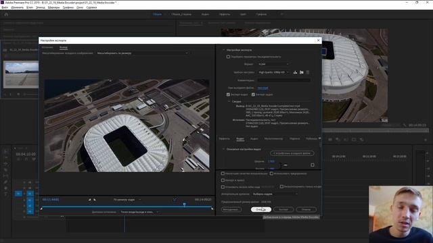Click the stadium export preview image
The height and width of the screenshot is (243, 433).
(x=127, y=126)
